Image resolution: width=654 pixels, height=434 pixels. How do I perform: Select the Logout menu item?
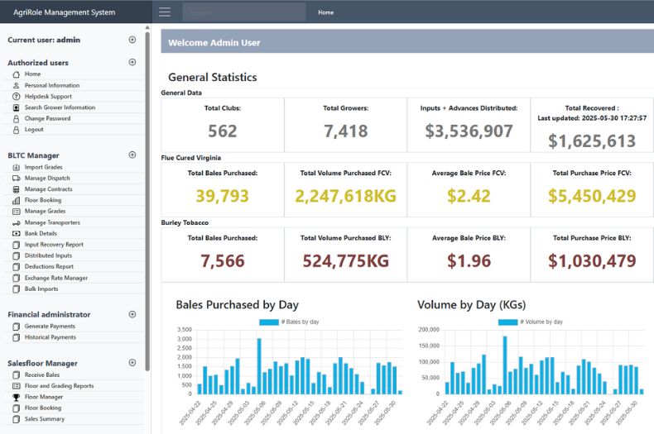coord(34,130)
